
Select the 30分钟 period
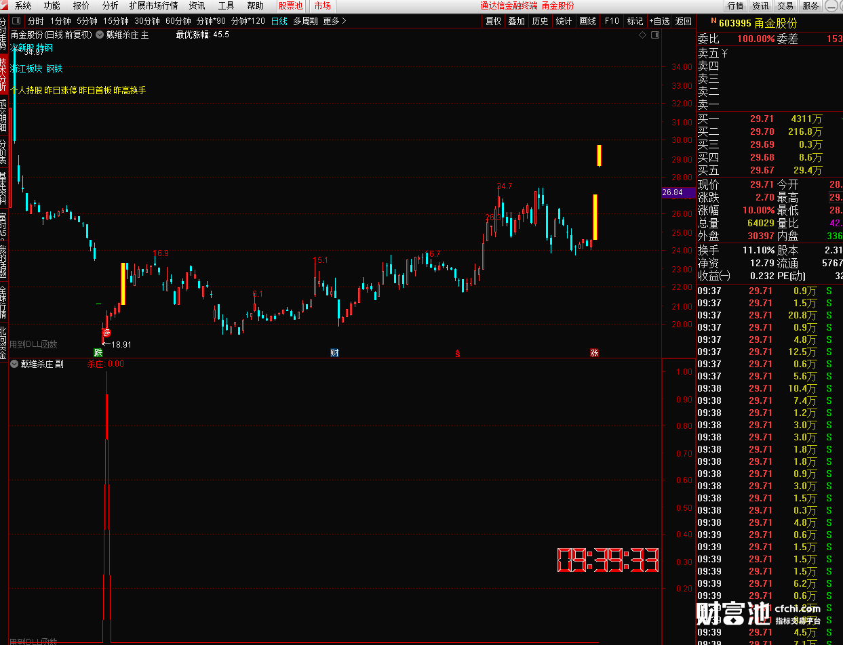(x=147, y=21)
